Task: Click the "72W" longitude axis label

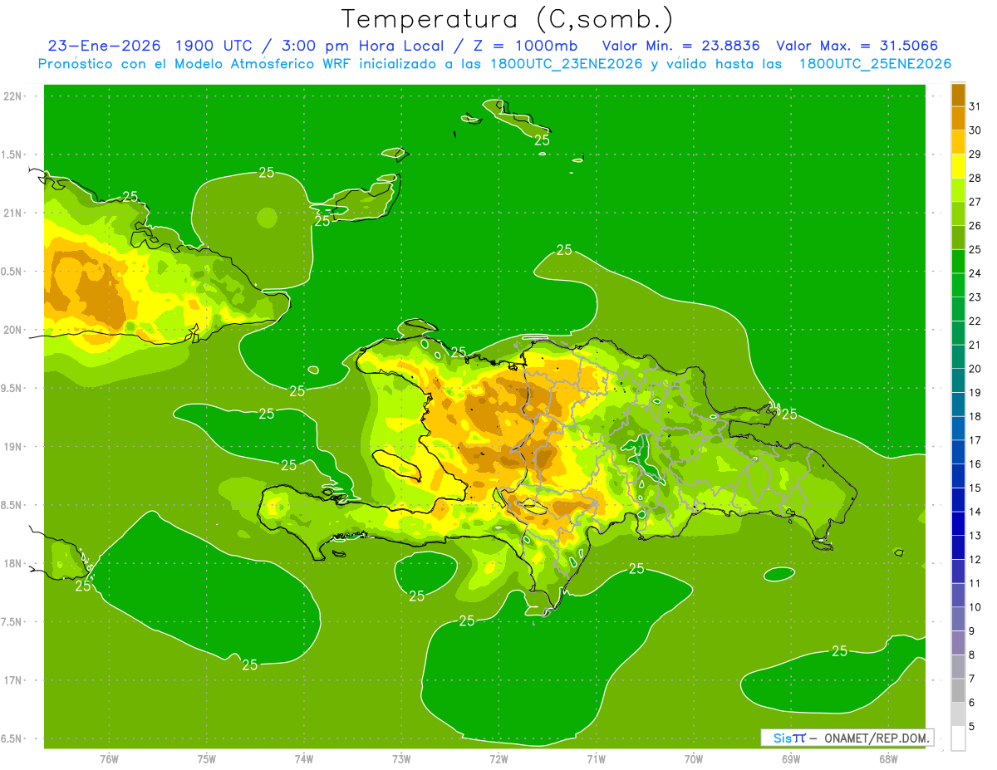Action: 498,758
